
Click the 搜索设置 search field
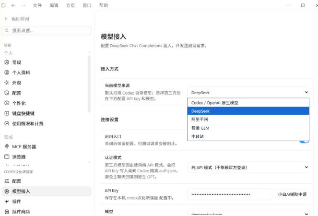point(47,30)
